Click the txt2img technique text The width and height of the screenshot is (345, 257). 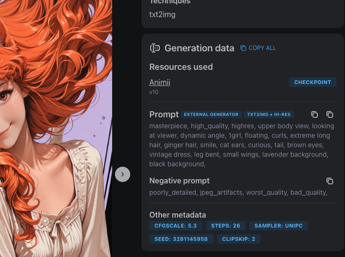tap(163, 15)
